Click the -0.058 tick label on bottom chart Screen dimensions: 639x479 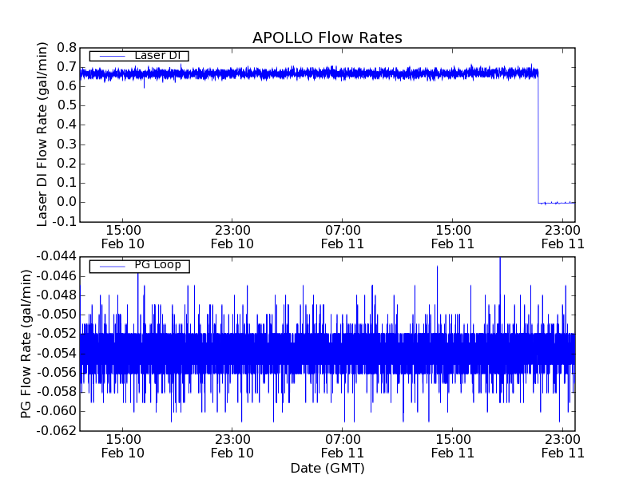56,392
